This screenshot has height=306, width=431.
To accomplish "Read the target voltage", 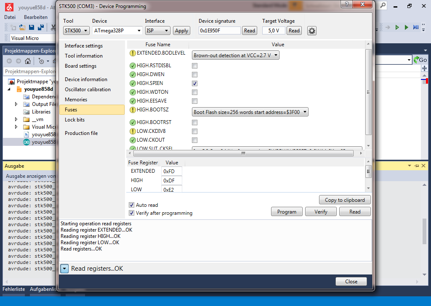I will [x=294, y=31].
